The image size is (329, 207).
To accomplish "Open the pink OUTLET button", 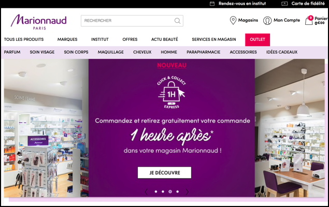I will click(x=258, y=40).
